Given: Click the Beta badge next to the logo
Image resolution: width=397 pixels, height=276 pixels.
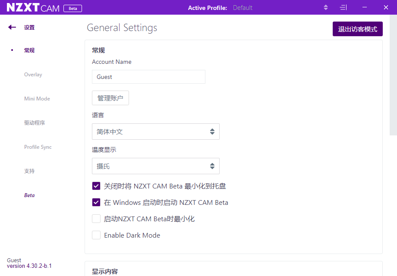Looking at the screenshot, I should 72,8.
